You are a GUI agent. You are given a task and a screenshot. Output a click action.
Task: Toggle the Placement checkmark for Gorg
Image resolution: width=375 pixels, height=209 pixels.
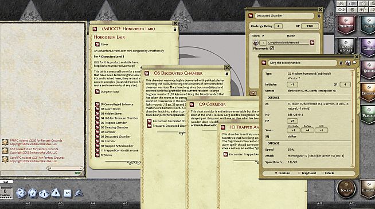[x=272, y=49]
